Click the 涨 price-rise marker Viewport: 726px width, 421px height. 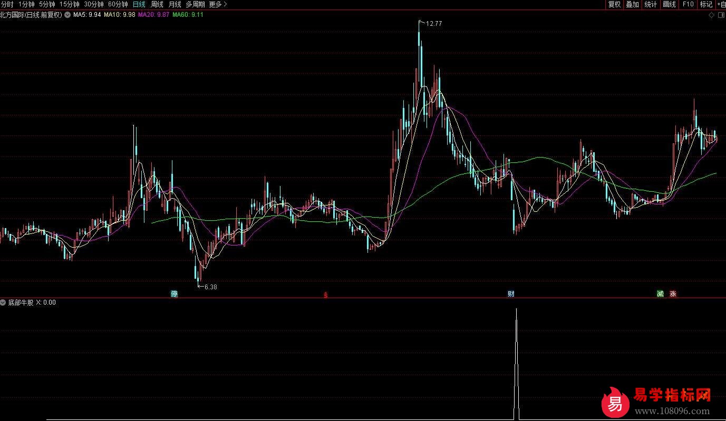point(673,294)
